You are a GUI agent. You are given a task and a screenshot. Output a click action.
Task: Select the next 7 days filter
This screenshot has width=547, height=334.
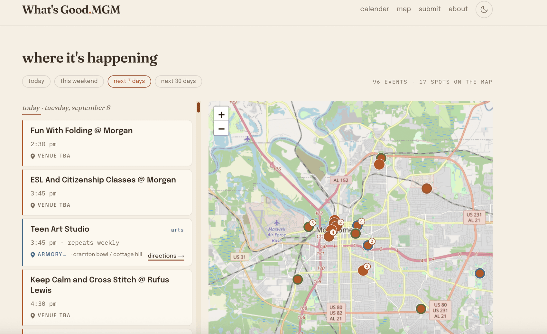pos(129,81)
